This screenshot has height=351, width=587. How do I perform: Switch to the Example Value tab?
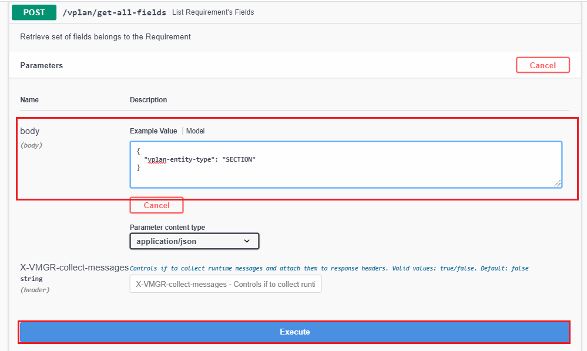click(x=153, y=131)
